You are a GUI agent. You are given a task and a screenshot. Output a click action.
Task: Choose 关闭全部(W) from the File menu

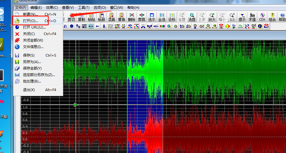[x=38, y=40]
